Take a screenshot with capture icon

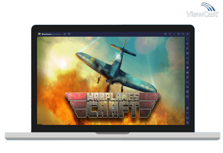tap(187, 77)
